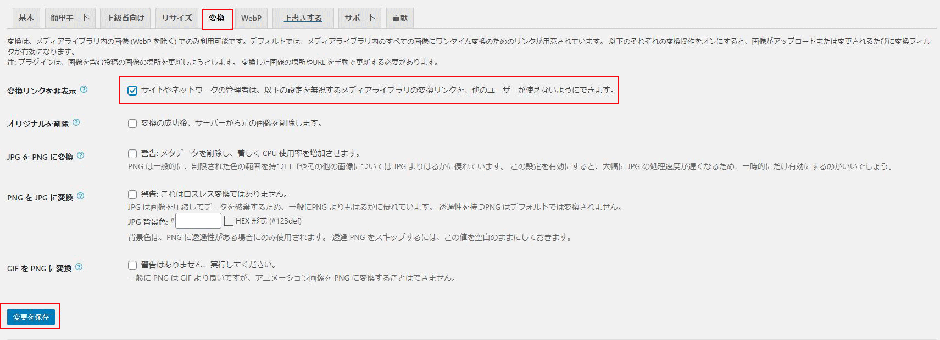This screenshot has width=940, height=340.
Task: Open the リサイズ tab
Action: [176, 18]
